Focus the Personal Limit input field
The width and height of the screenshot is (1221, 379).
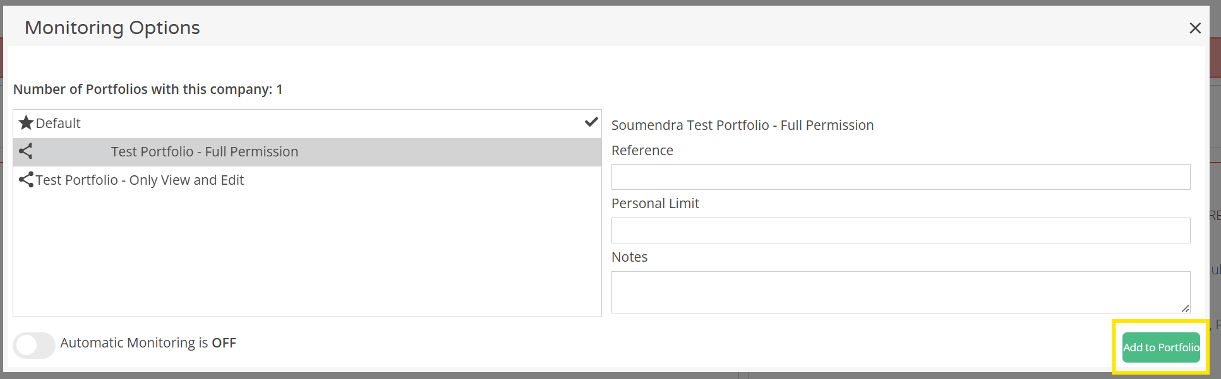[x=900, y=231]
